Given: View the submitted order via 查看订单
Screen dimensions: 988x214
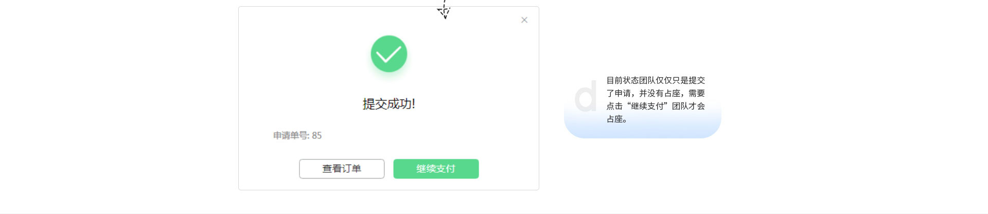Looking at the screenshot, I should (342, 169).
